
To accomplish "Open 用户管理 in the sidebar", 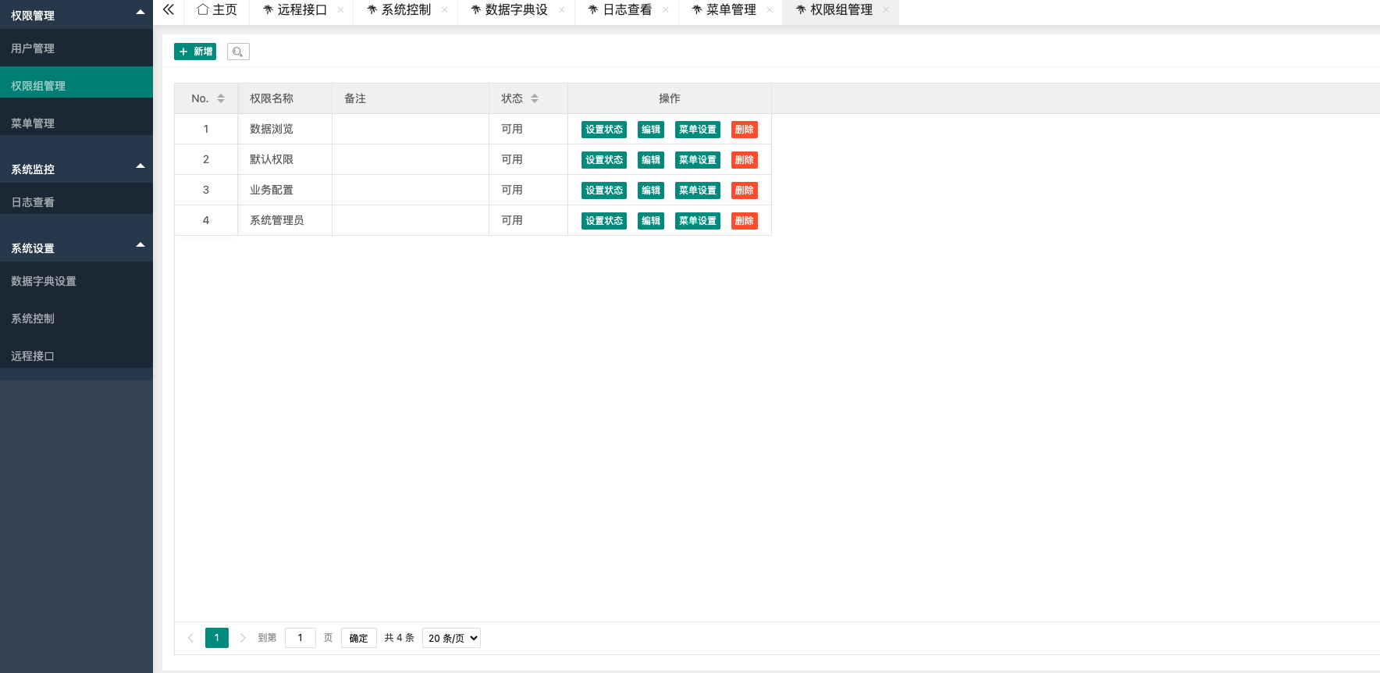I will [76, 48].
